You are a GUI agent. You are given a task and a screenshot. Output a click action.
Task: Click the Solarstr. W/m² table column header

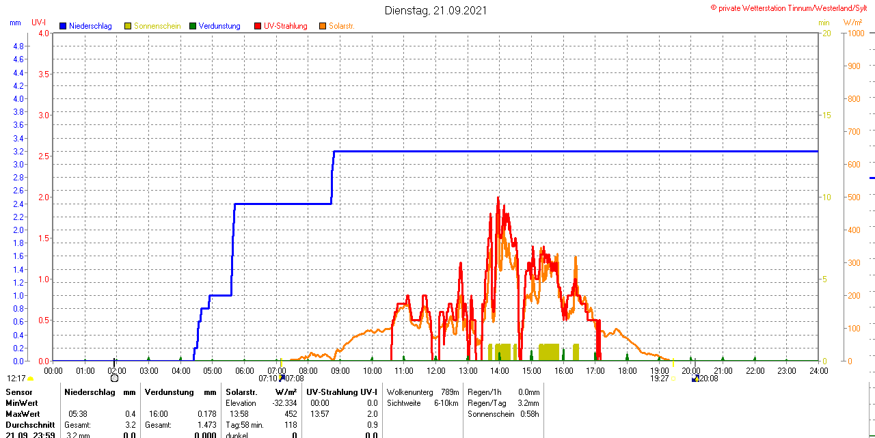click(261, 392)
